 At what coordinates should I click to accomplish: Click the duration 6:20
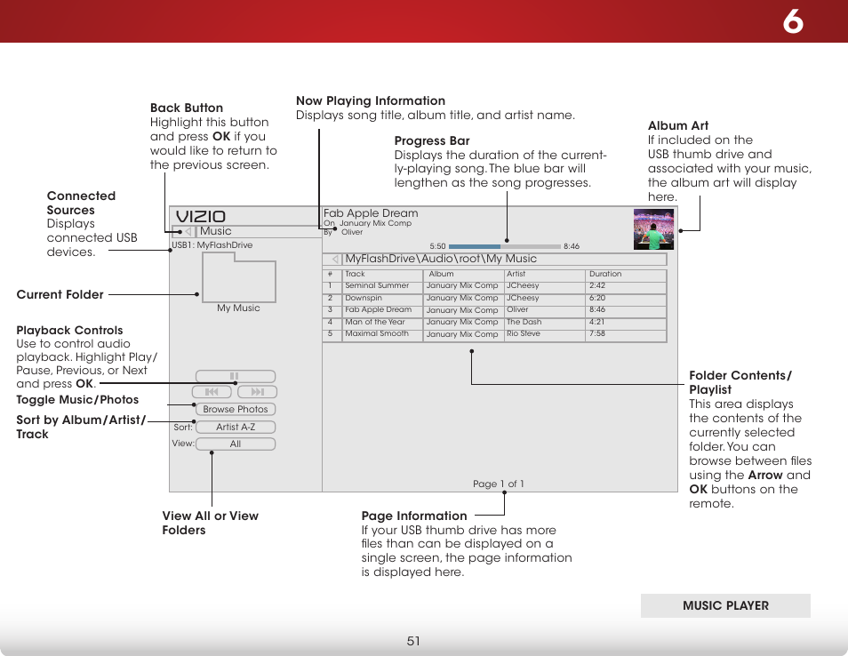[597, 298]
